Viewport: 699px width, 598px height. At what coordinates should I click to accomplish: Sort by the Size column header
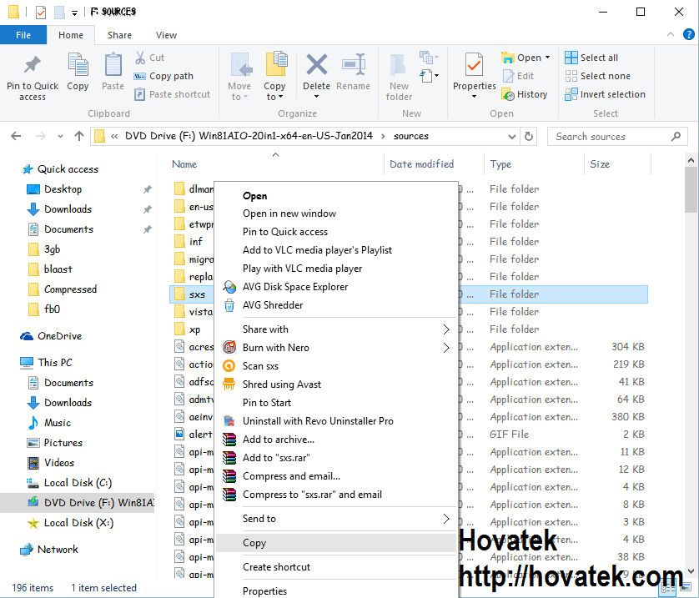[x=600, y=164]
